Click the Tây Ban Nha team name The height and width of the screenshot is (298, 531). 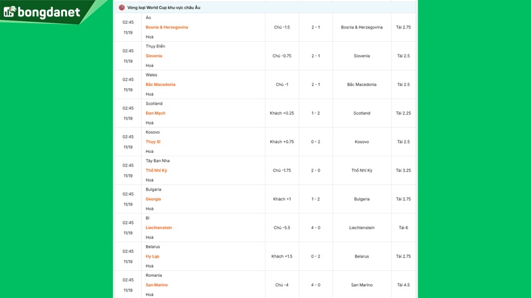(158, 161)
